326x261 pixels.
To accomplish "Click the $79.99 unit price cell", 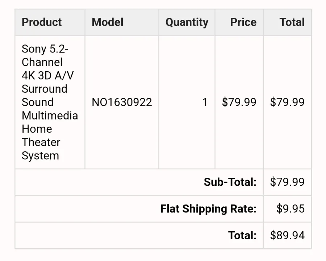I will (239, 102).
